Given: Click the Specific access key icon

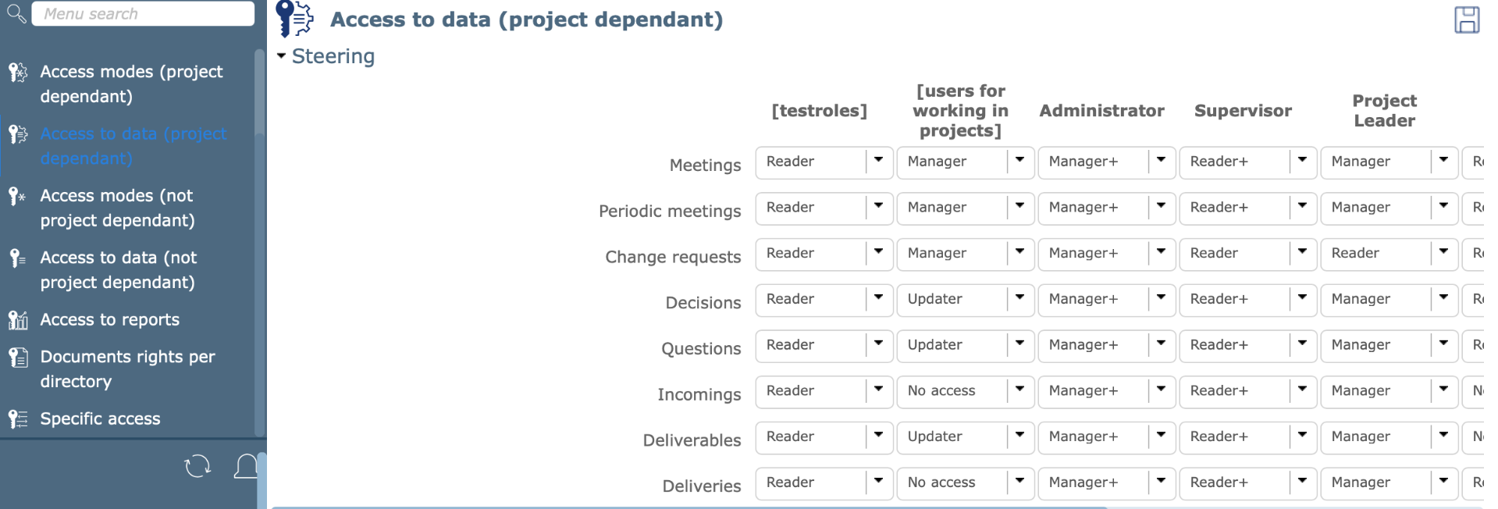Looking at the screenshot, I should [x=18, y=419].
